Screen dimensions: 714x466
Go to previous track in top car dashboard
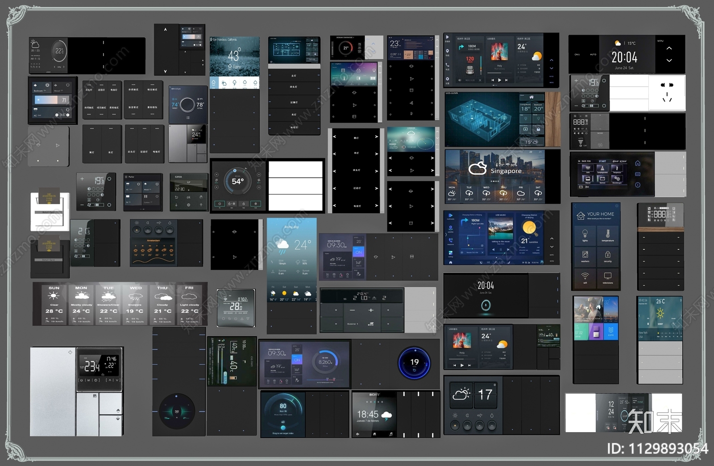click(x=493, y=80)
